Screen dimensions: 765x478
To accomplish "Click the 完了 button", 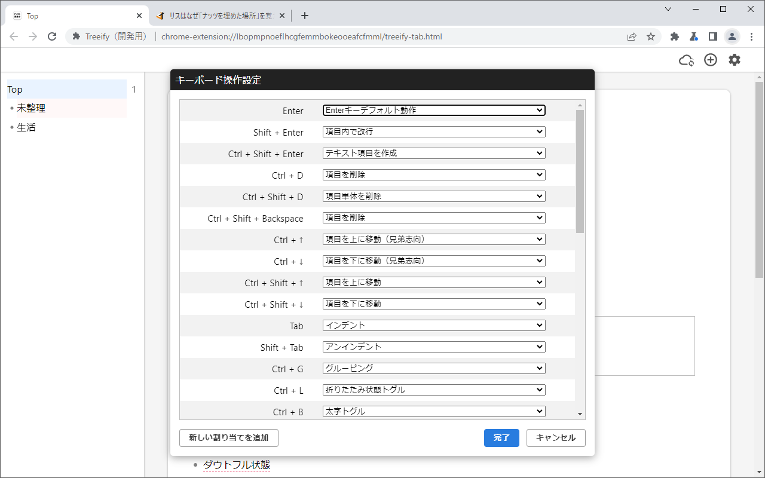I will (x=501, y=438).
